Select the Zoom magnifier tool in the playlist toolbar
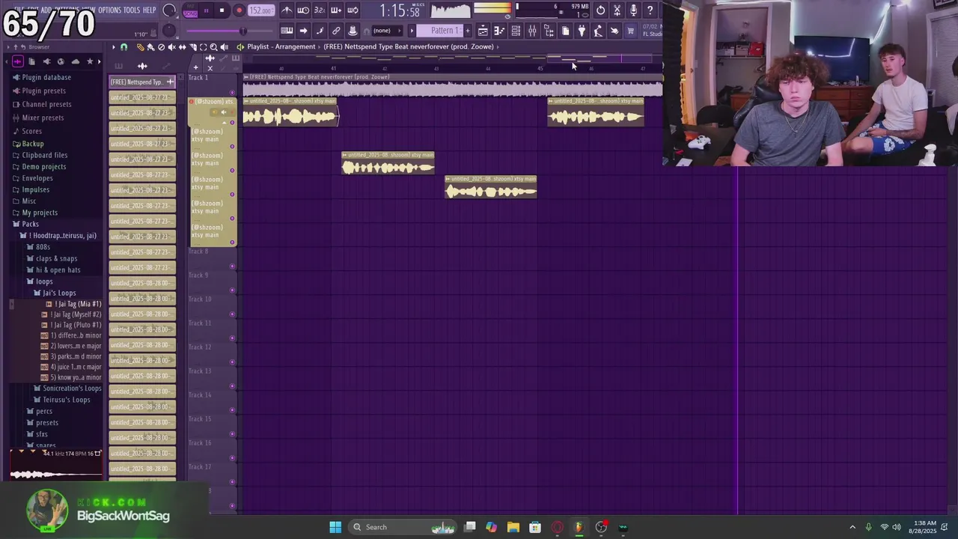The image size is (958, 539). [x=213, y=47]
